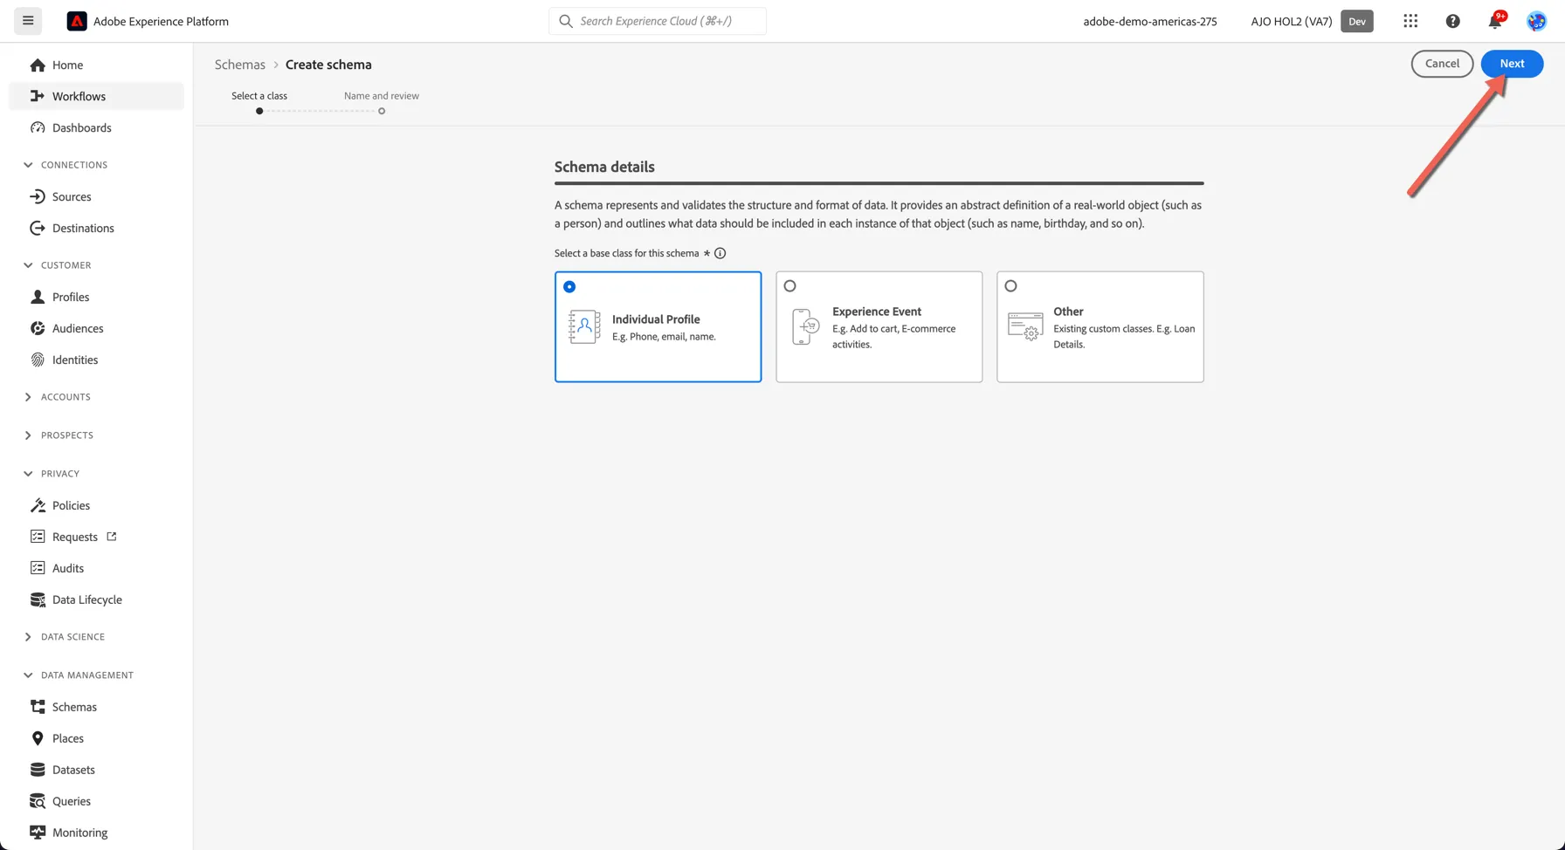Click the info icon beside base class label
The height and width of the screenshot is (850, 1565).
pyautogui.click(x=720, y=253)
